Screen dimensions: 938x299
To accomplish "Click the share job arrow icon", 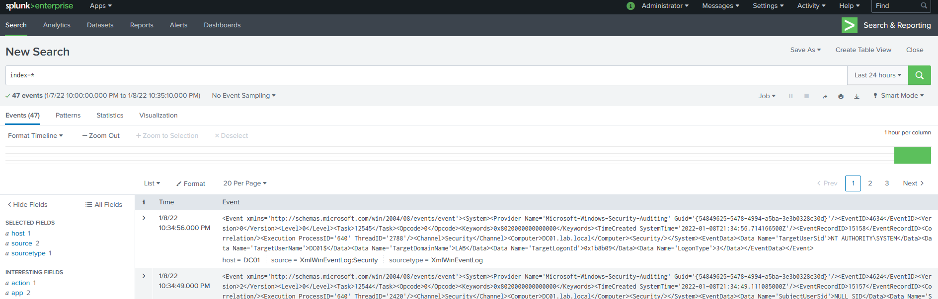I will [x=825, y=96].
